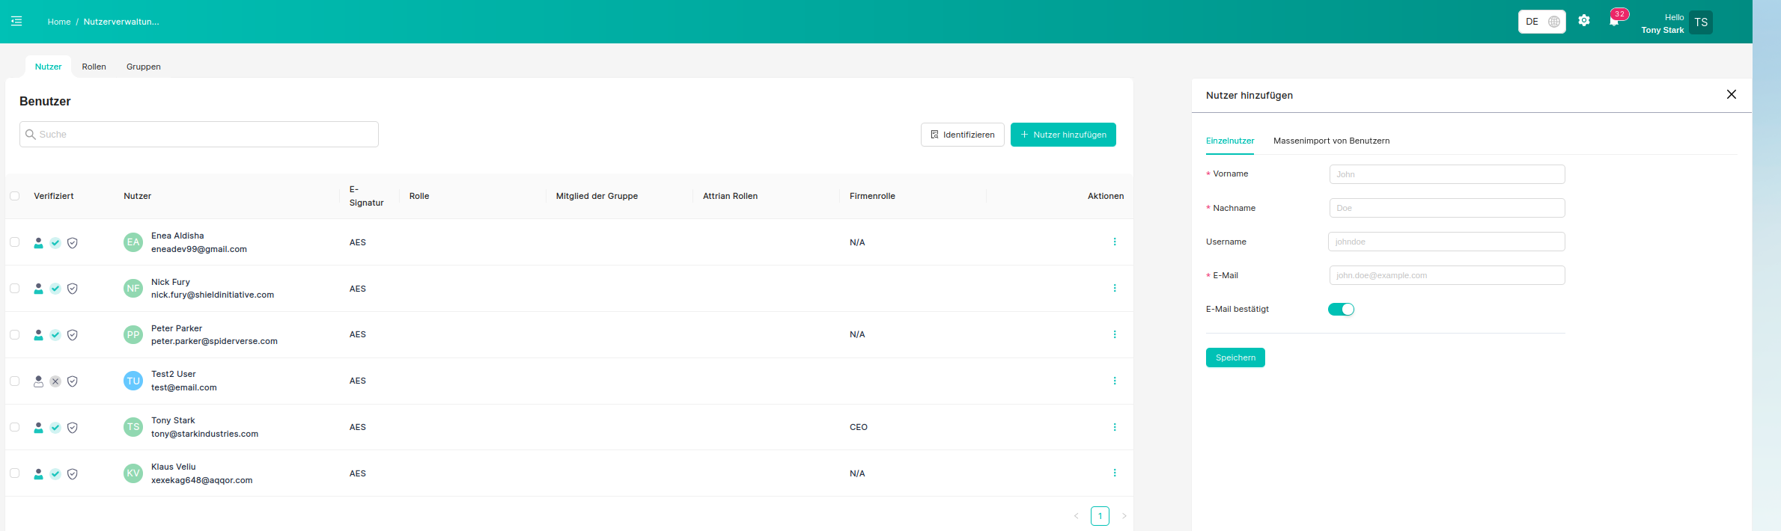Click shield icon in Enea Aldisha row
The image size is (1781, 531).
[73, 243]
